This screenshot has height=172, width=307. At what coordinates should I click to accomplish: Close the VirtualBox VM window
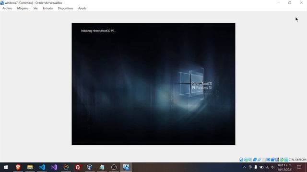(x=301, y=3)
